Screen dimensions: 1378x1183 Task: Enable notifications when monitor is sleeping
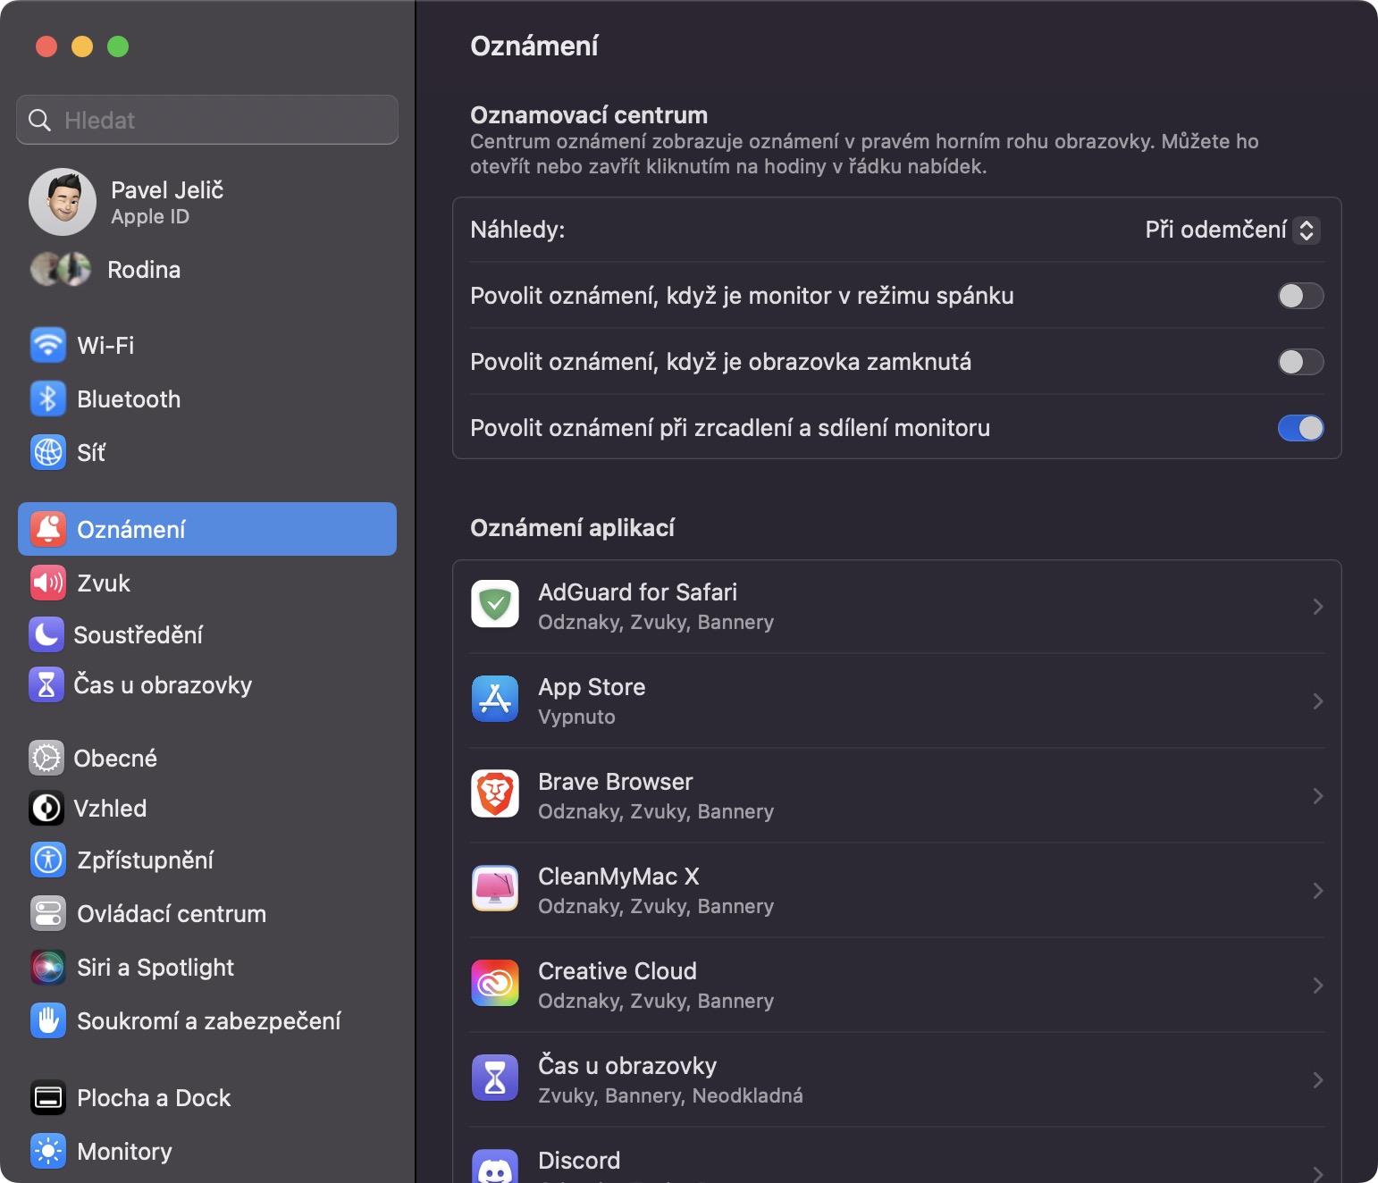[1300, 296]
